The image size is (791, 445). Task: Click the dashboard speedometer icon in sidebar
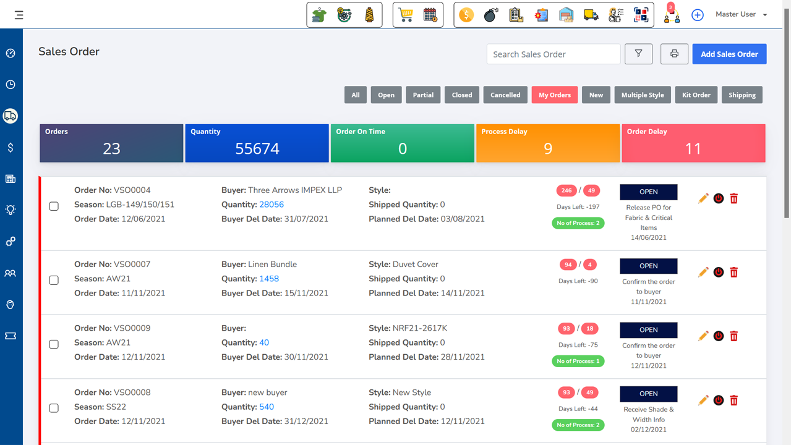click(11, 53)
